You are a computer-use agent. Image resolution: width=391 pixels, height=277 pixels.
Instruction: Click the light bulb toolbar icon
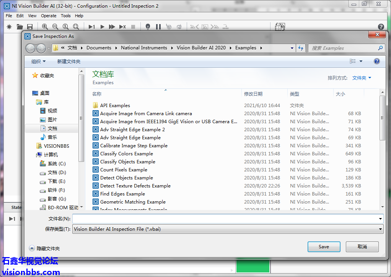pyautogui.click(x=148, y=27)
